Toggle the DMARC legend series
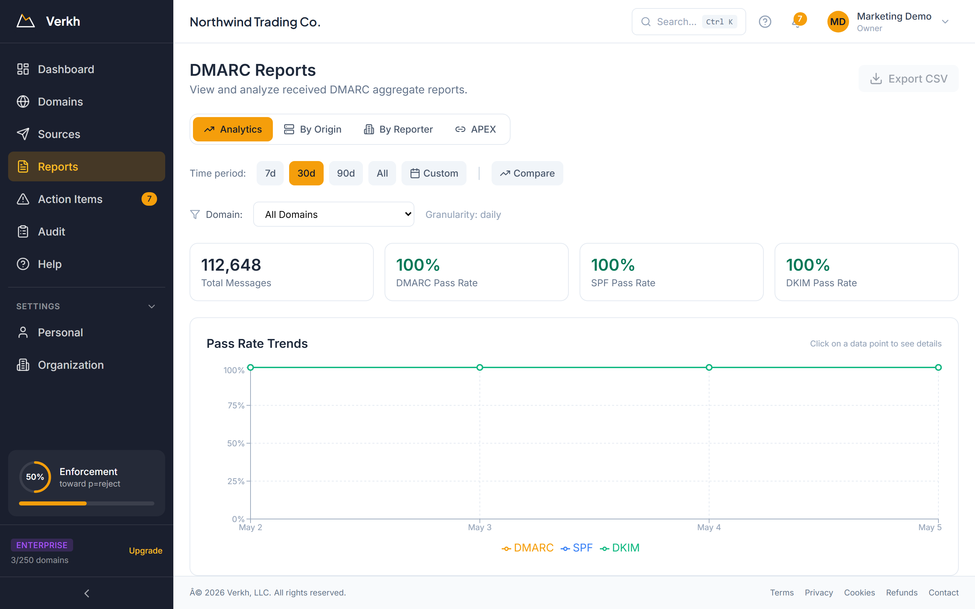 coord(527,548)
